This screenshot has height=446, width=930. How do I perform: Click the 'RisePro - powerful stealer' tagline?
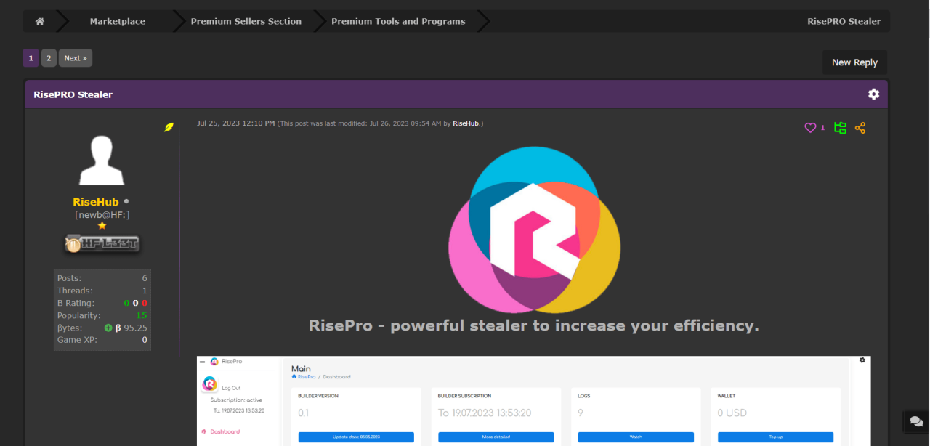tap(534, 325)
